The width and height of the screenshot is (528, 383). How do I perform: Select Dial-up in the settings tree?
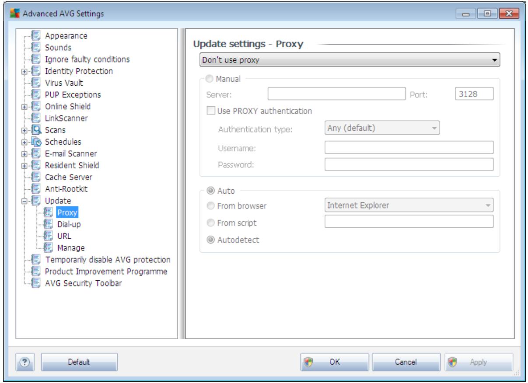point(69,224)
